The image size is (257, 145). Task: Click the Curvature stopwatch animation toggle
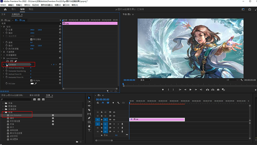6,65
